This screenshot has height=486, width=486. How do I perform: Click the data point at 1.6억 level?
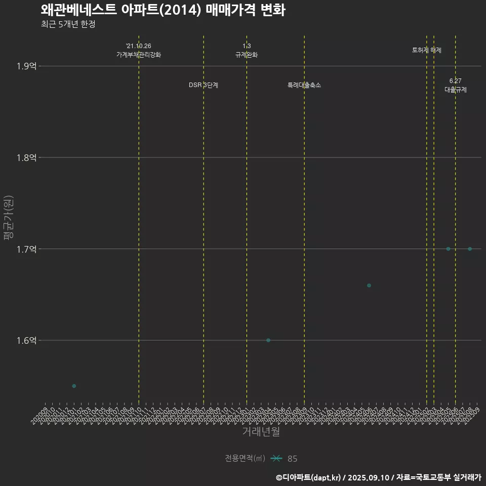point(268,340)
